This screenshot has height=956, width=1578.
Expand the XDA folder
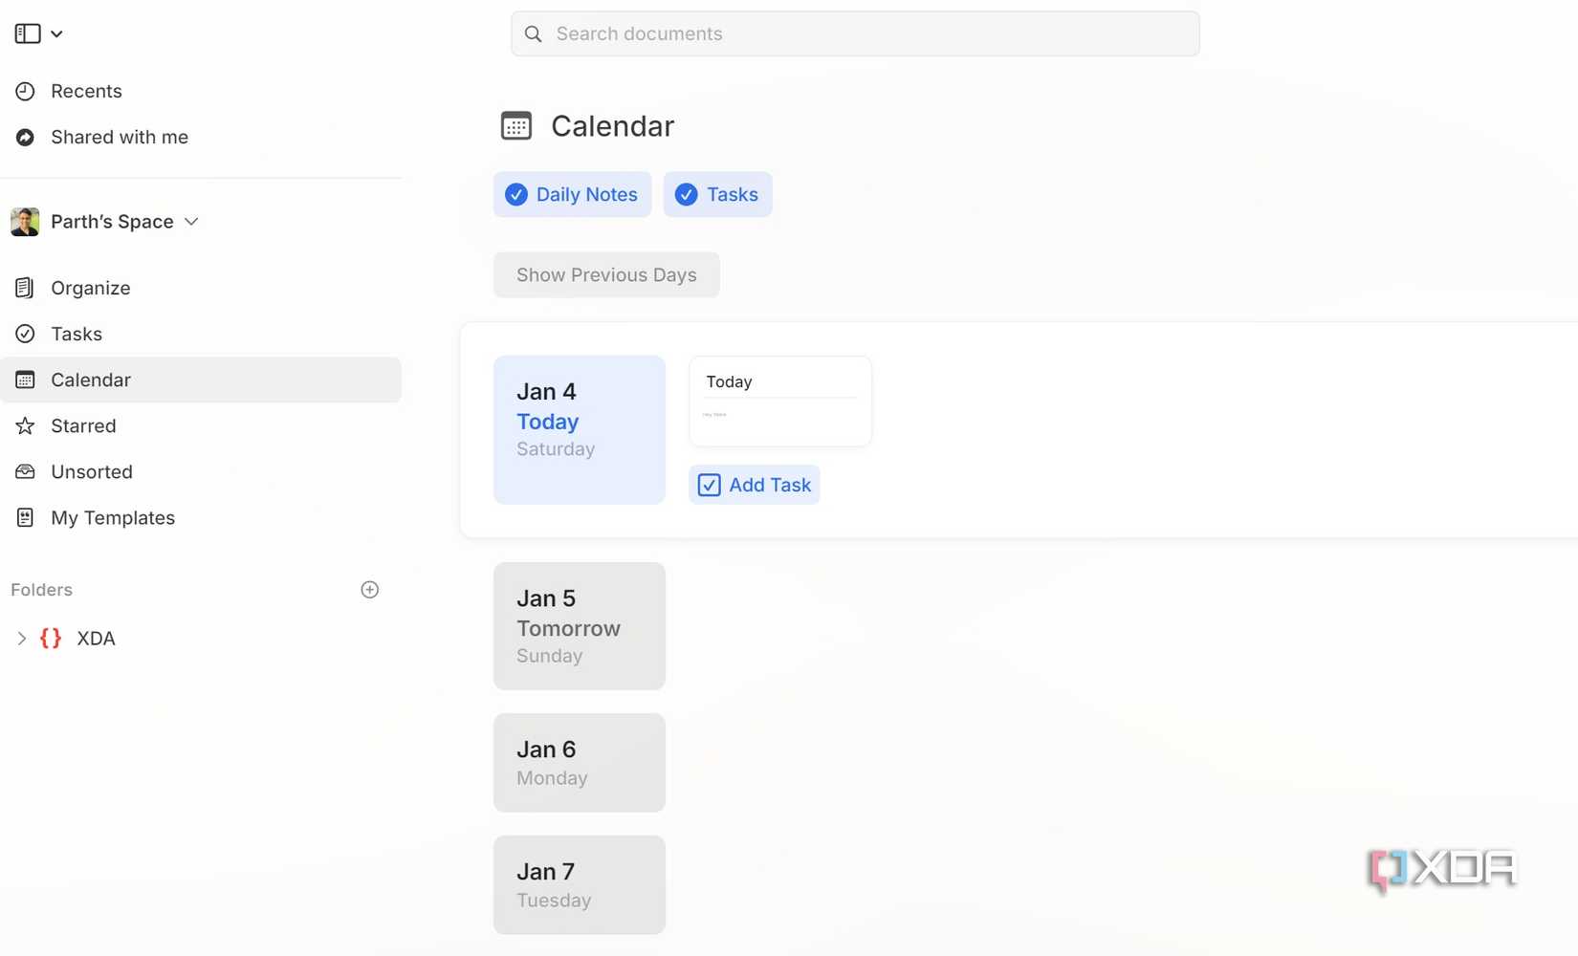point(22,638)
